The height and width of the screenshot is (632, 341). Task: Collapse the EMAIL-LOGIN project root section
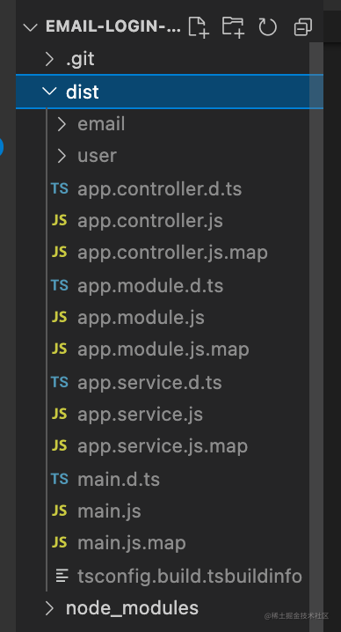pyautogui.click(x=30, y=27)
